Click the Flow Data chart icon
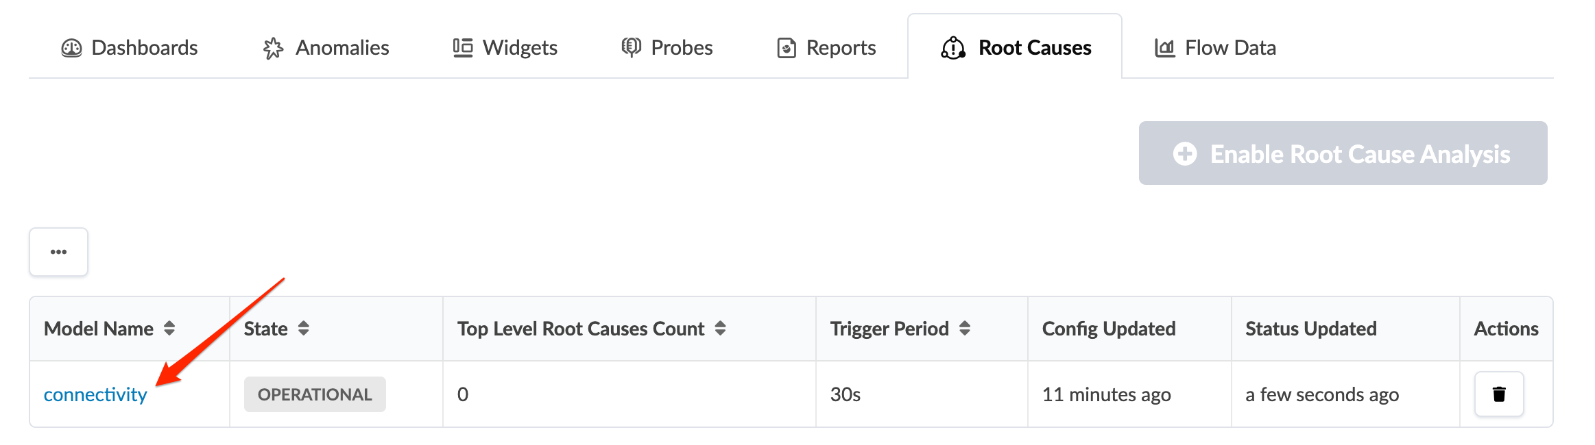 click(x=1164, y=48)
